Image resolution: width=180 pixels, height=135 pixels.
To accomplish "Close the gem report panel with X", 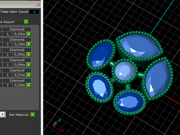I will [37, 4].
